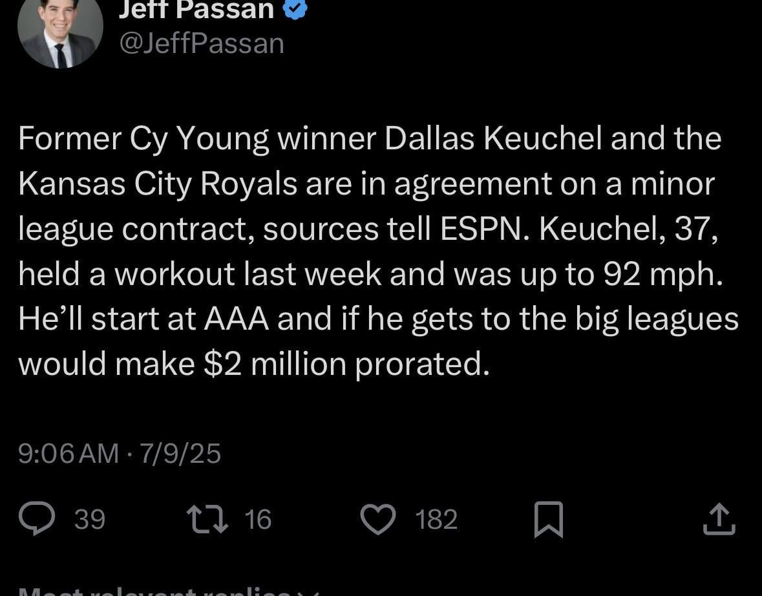Expand the Most relevant replies sorting options
Screen dimensions: 762x596
pyautogui.click(x=162, y=591)
